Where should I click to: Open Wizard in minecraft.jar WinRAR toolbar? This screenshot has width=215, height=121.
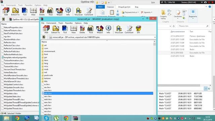(99, 29)
